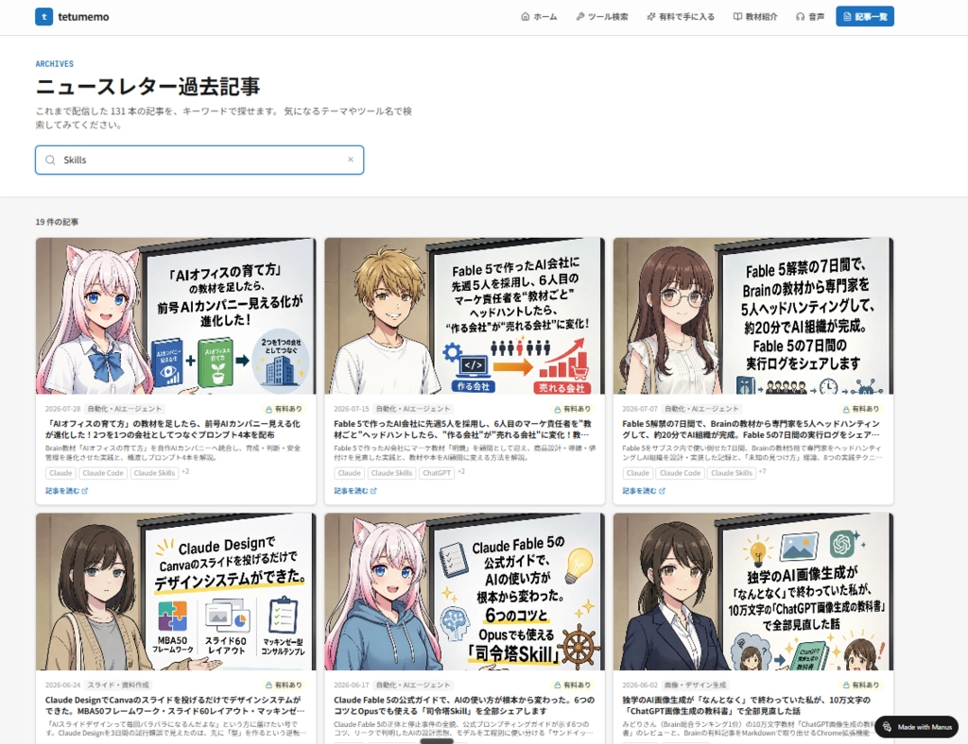Click 自動化・AIエージェント category on 2026-07-15 card
This screenshot has height=744, width=968.
point(413,409)
